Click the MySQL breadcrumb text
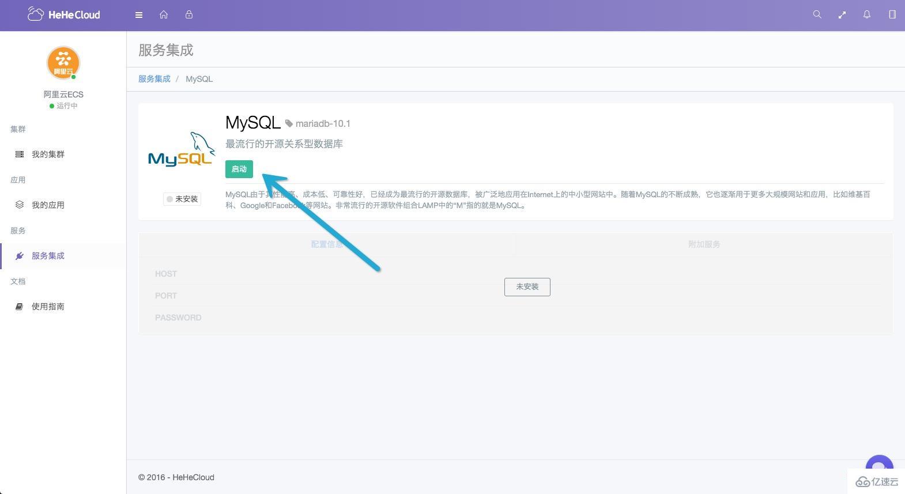The height and width of the screenshot is (494, 905). (x=199, y=79)
